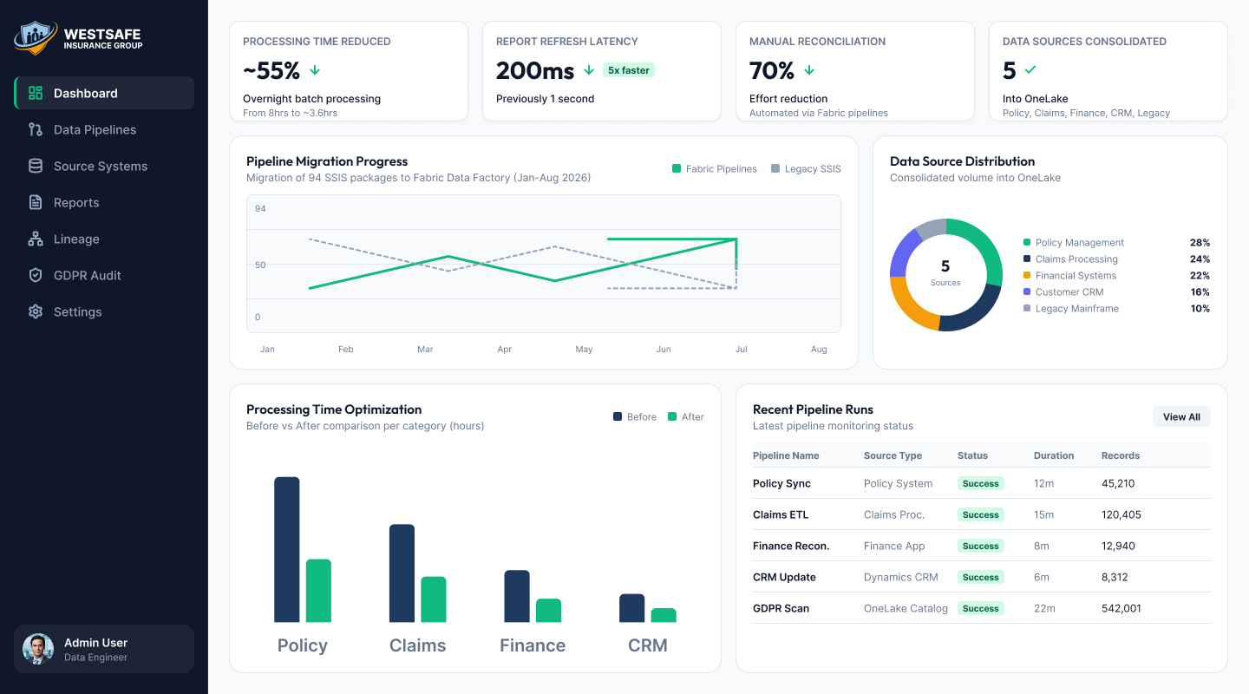The height and width of the screenshot is (694, 1249).
Task: Click the Legacy Mainframe legend label
Action: pos(1077,309)
